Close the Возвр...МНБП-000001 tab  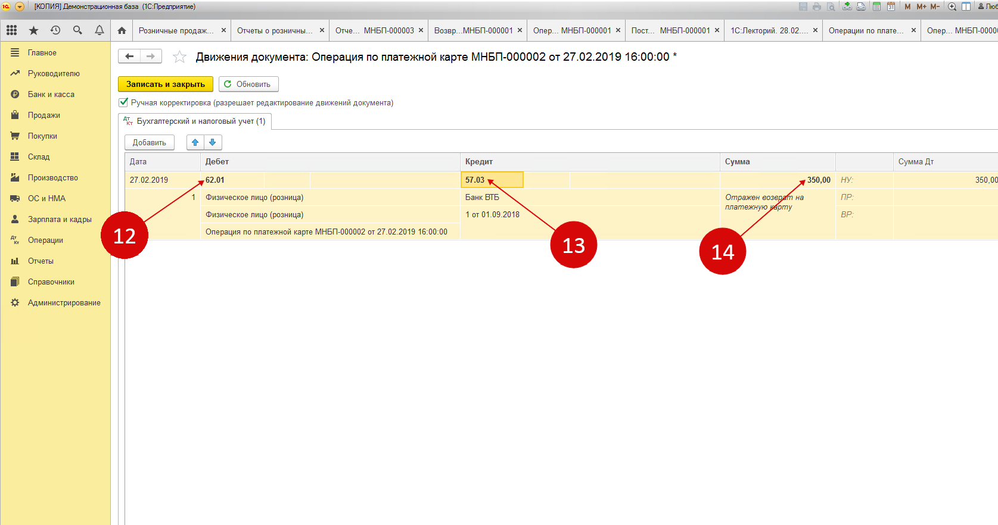click(520, 30)
